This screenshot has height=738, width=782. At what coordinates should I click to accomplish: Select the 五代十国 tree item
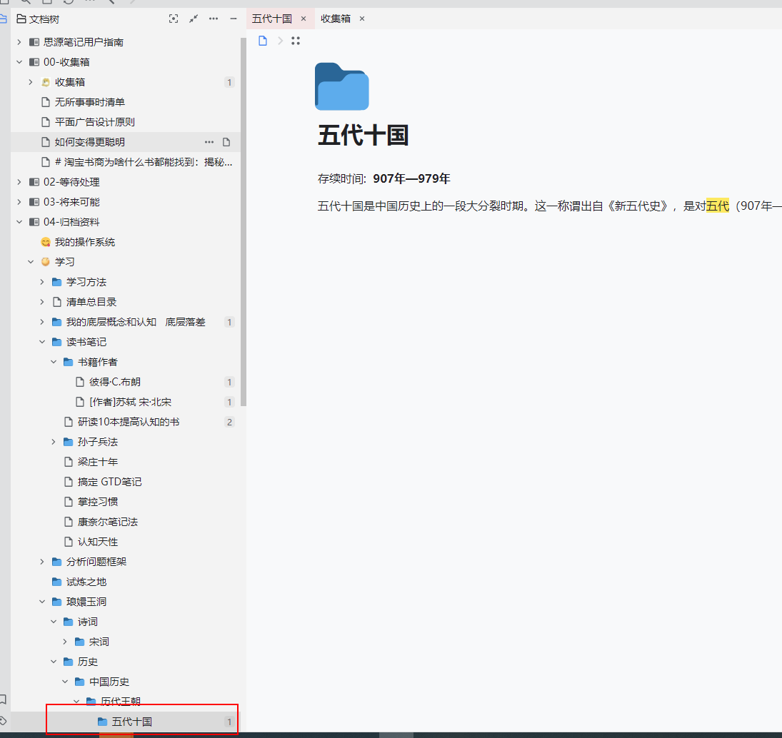pyautogui.click(x=125, y=722)
